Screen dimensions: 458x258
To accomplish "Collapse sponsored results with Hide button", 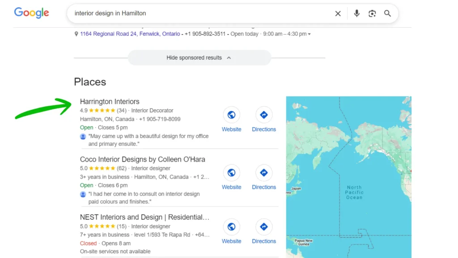I will [199, 58].
